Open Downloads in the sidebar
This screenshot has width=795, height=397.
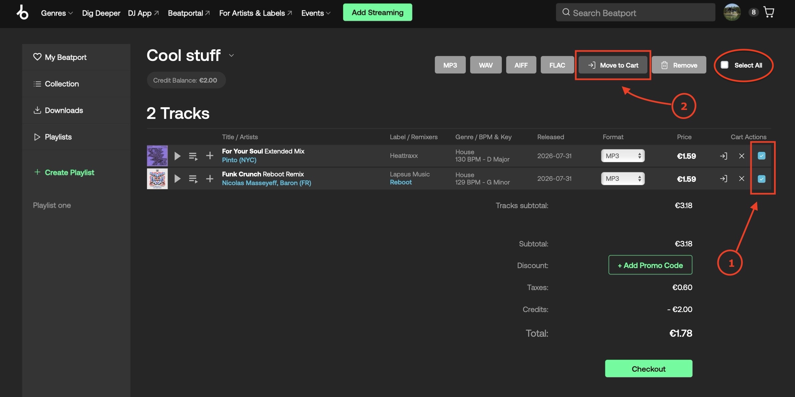click(x=76, y=110)
